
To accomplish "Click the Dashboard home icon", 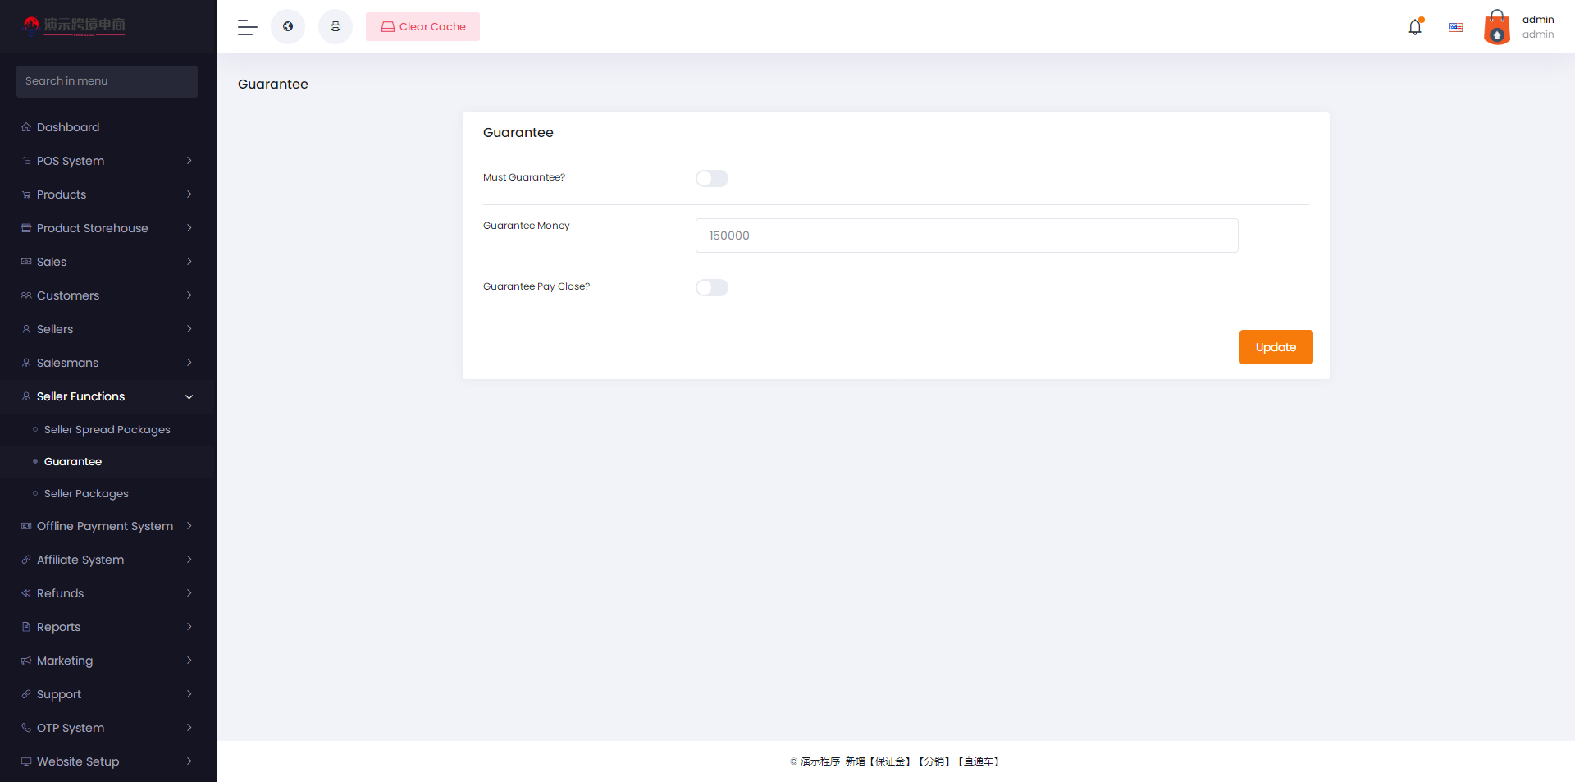I will click(26, 127).
